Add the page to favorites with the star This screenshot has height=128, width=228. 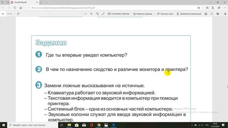coord(199,8)
